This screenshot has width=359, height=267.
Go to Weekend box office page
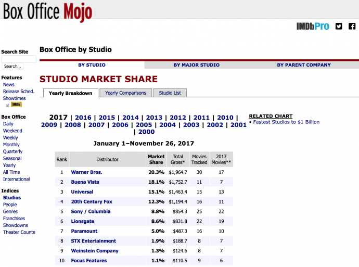12,131
